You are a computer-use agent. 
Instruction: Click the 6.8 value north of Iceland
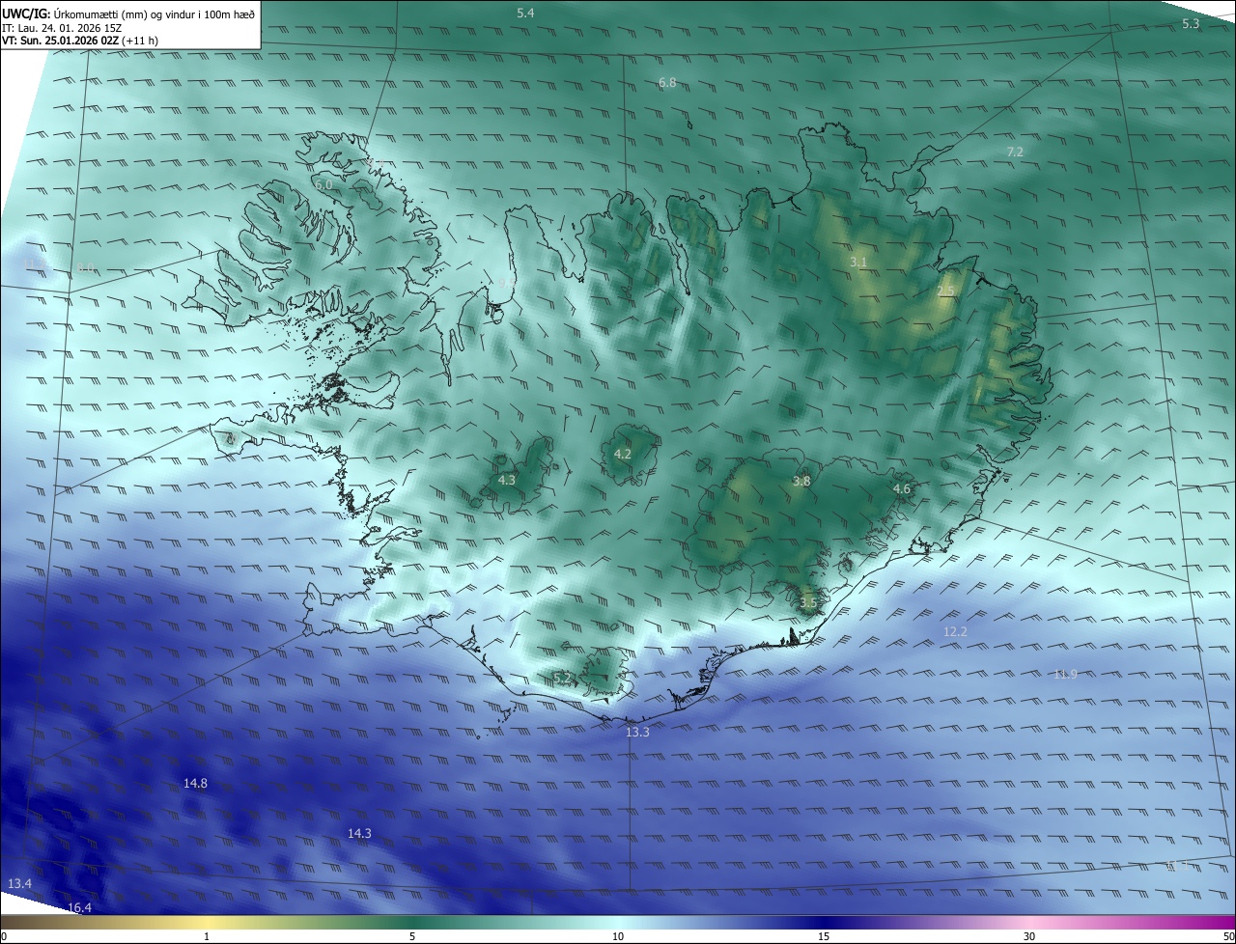click(667, 83)
